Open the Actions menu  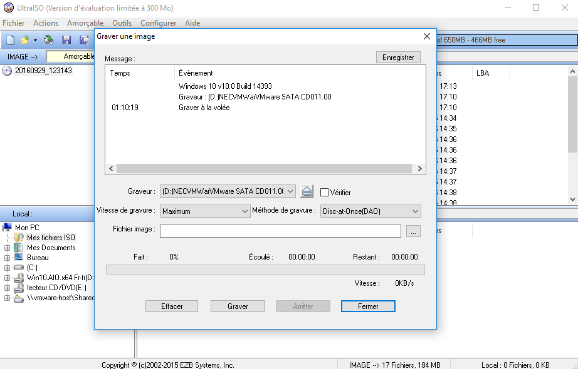pos(46,23)
